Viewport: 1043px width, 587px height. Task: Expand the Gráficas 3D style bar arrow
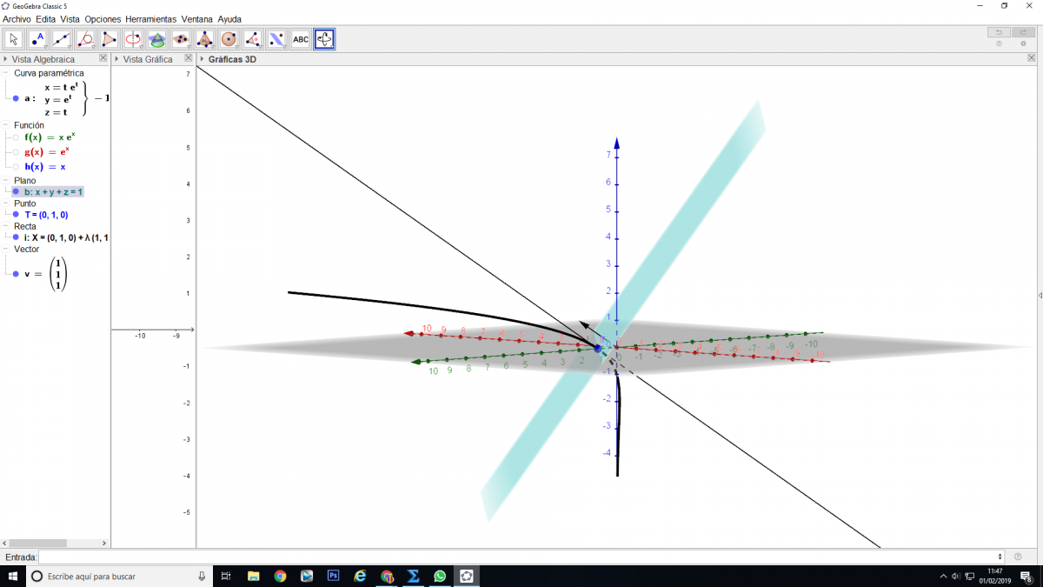click(203, 59)
